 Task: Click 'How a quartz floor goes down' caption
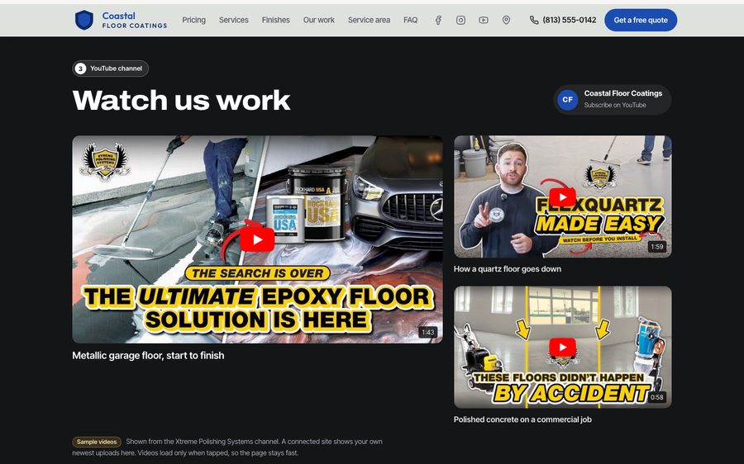[508, 268]
